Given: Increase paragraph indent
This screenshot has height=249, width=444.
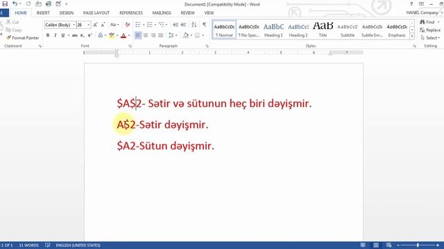Looking at the screenshot, I should click(183, 25).
